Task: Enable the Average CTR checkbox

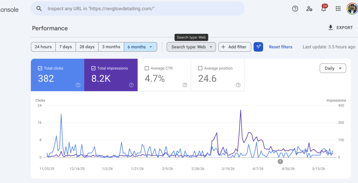Action: tap(147, 68)
